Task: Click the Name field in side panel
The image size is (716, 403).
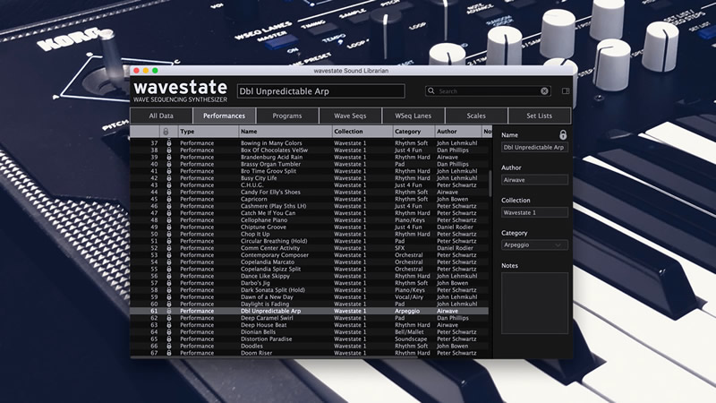Action: point(534,147)
